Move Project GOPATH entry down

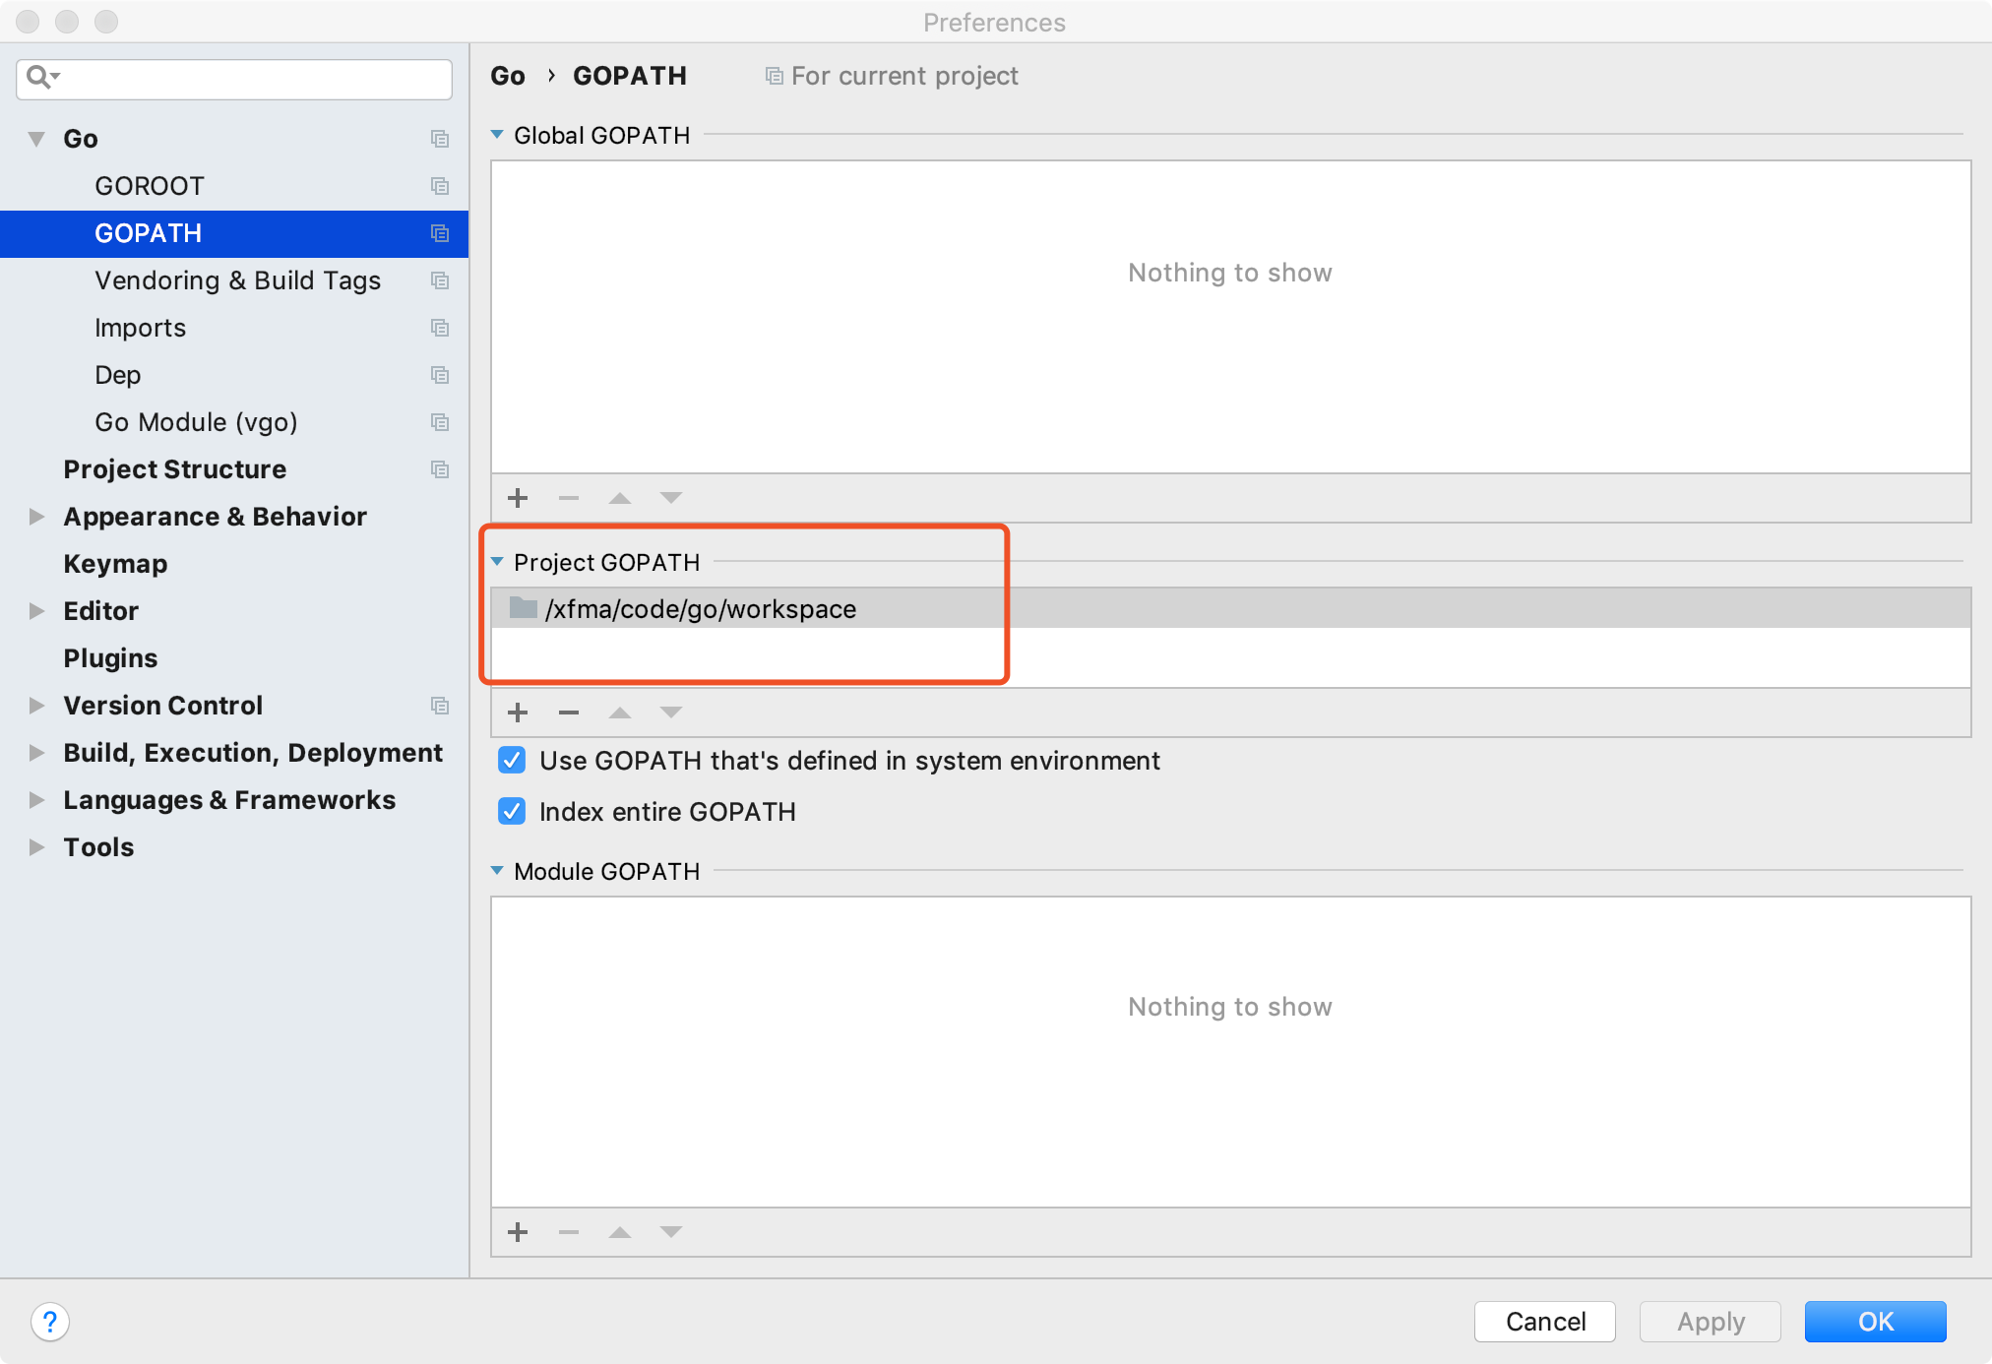pyautogui.click(x=671, y=713)
